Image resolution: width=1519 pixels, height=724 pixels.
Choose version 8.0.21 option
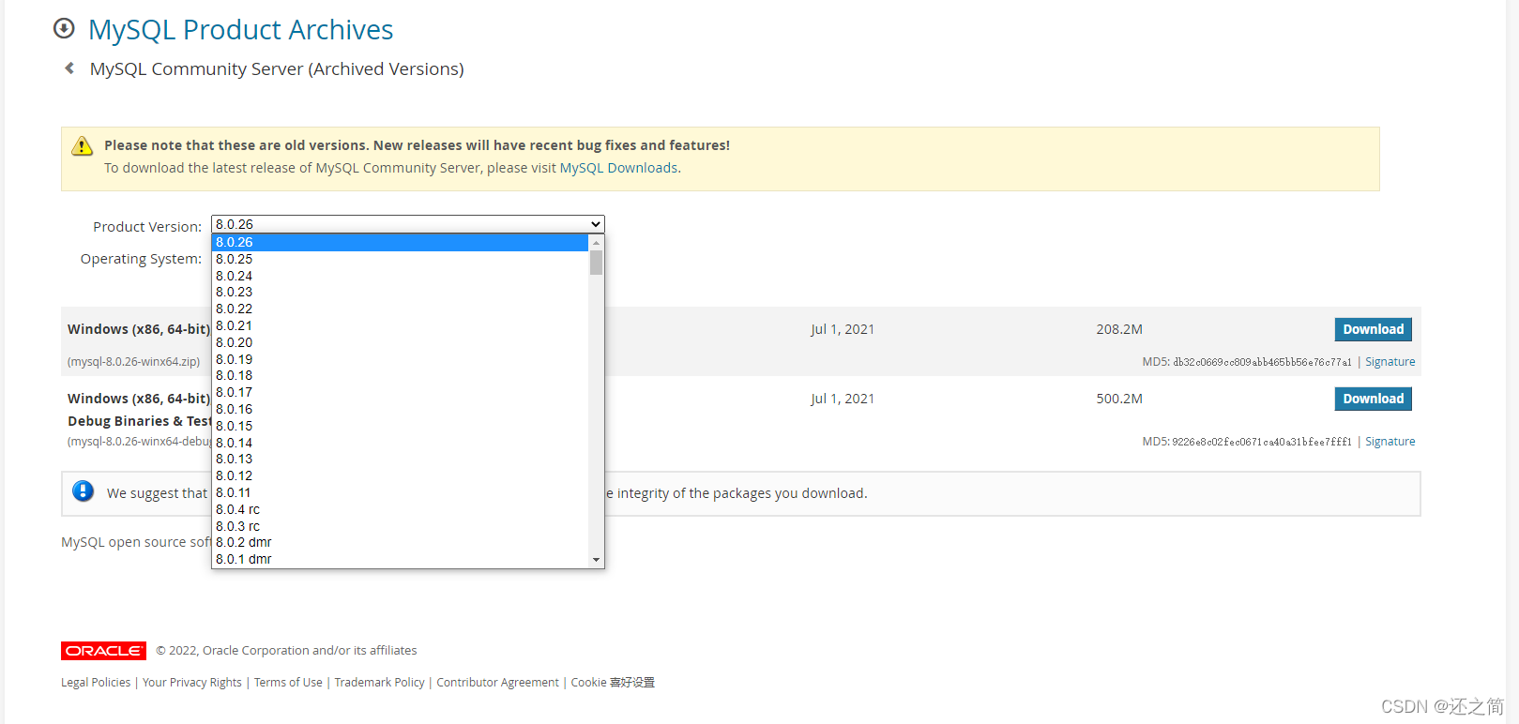[401, 325]
